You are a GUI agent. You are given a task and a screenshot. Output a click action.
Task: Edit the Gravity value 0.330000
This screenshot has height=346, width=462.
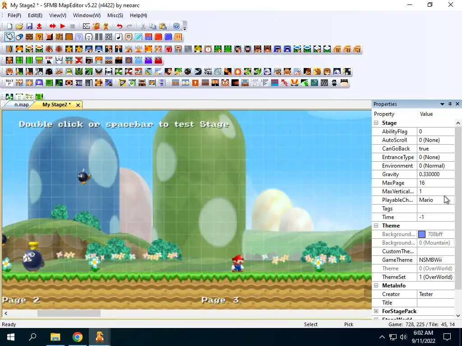tap(435, 174)
